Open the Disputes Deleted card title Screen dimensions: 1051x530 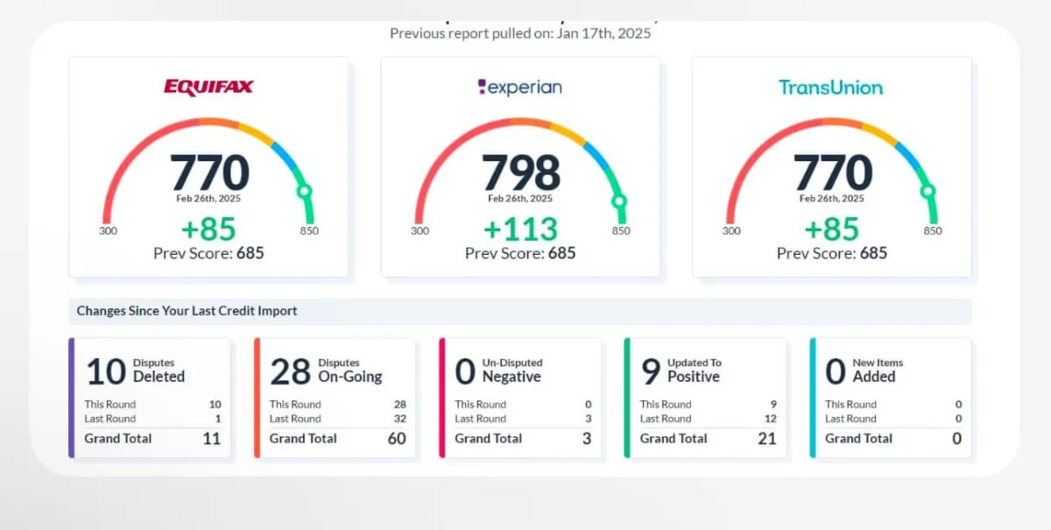159,371
